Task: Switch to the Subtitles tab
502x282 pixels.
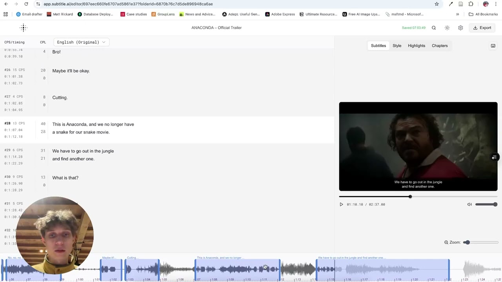Action: [378, 46]
